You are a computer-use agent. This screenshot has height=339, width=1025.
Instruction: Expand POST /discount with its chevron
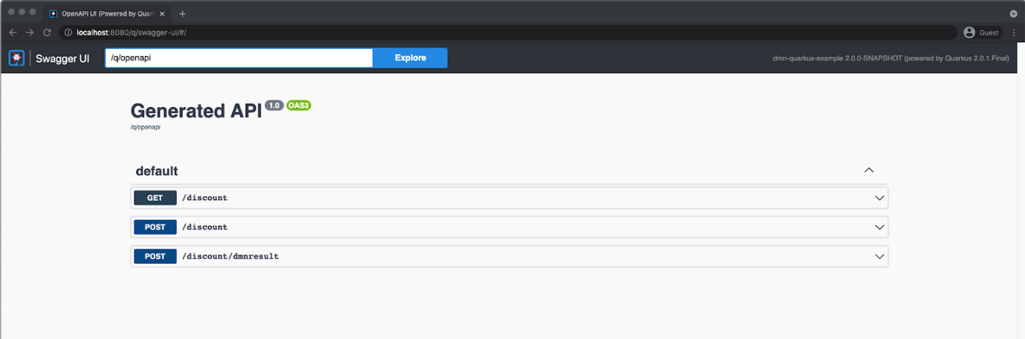(879, 227)
